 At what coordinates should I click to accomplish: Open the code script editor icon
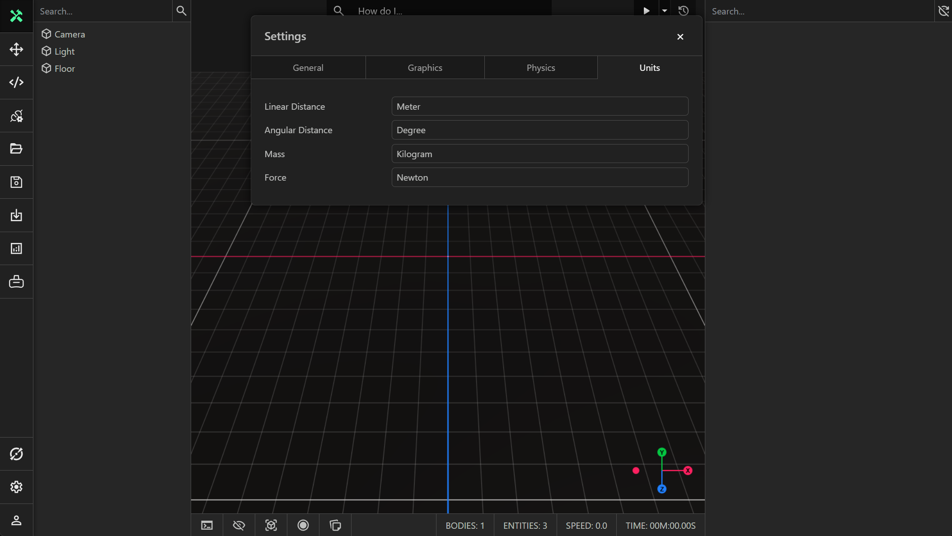click(x=16, y=82)
